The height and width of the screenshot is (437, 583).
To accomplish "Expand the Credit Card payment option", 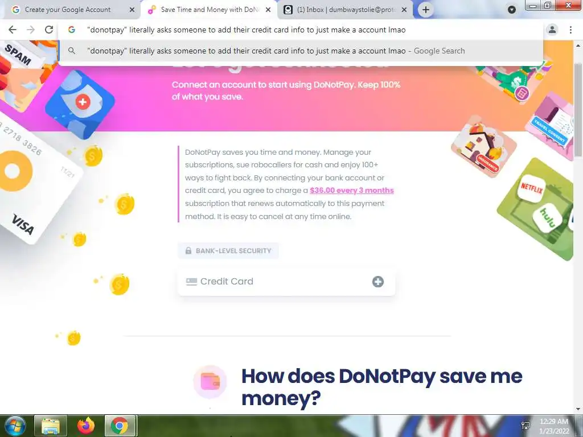I will coord(286,282).
